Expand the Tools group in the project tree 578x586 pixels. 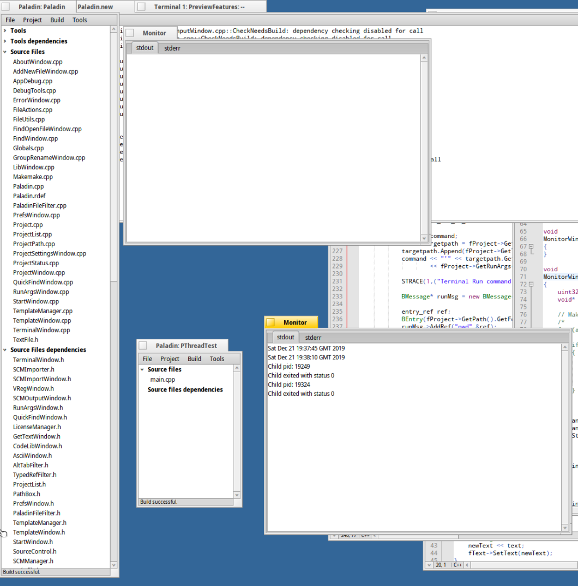point(5,30)
